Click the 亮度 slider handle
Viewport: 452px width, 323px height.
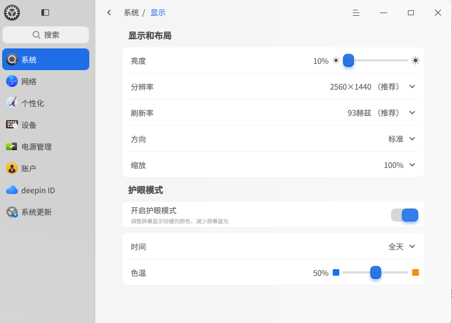click(x=348, y=60)
